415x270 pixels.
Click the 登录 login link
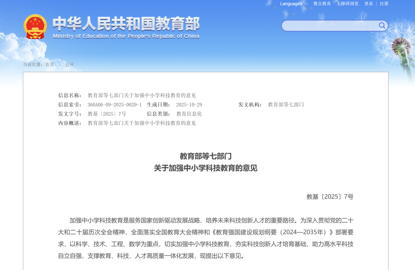[368, 4]
